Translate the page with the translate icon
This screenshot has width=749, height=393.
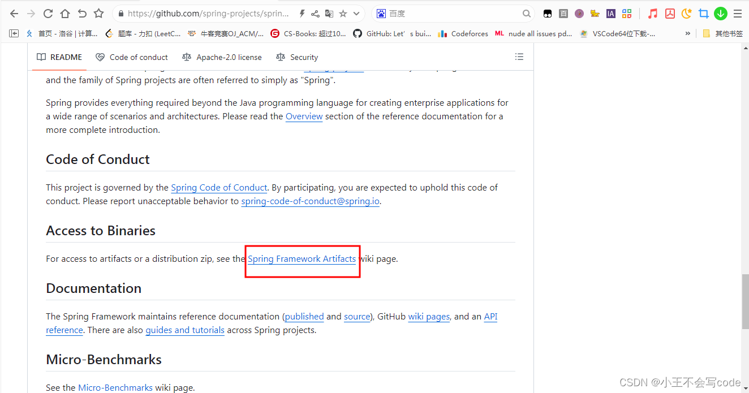(329, 14)
